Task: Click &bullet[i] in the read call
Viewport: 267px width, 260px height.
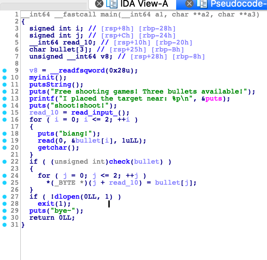Action: tap(92, 141)
